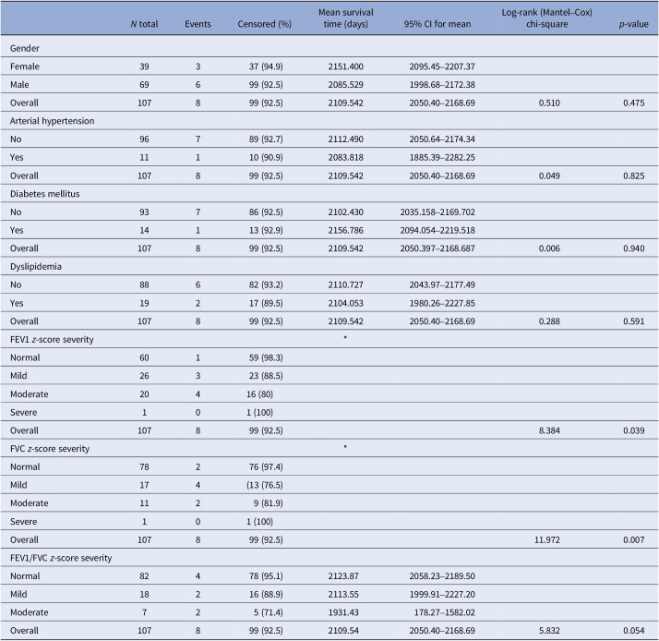
Task: Click the 'Dyslipidemia' section label
Action: point(36,266)
